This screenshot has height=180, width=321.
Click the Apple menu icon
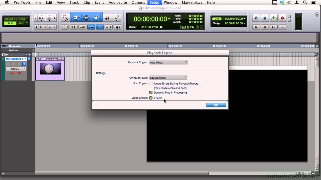pyautogui.click(x=7, y=2)
